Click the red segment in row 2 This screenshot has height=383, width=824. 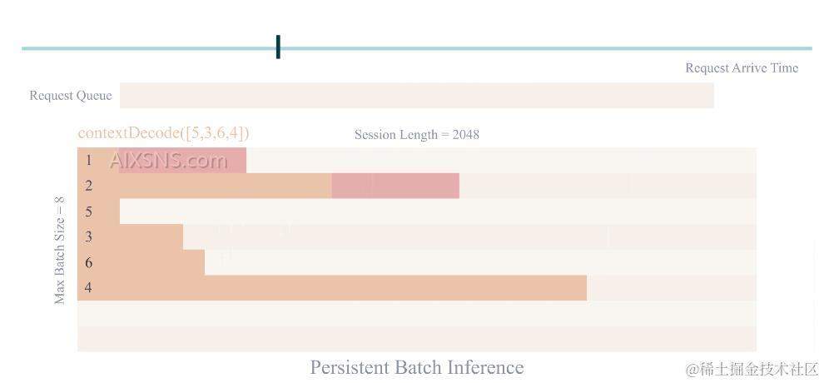coord(395,186)
